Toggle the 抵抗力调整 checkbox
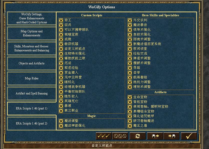The image size is (209, 149). point(130,82)
